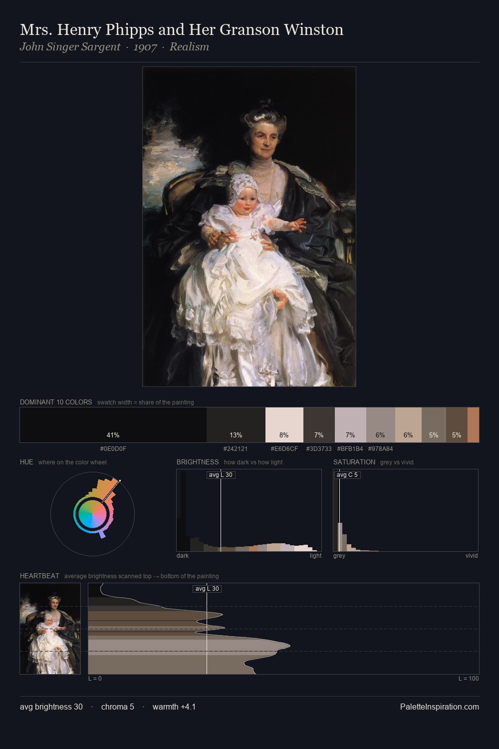The width and height of the screenshot is (499, 749).
Task: Click the DOMINANT 10 COLORS heading
Action: [56, 402]
